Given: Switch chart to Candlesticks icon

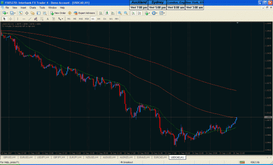Looking at the screenshot, I should [x=107, y=13].
